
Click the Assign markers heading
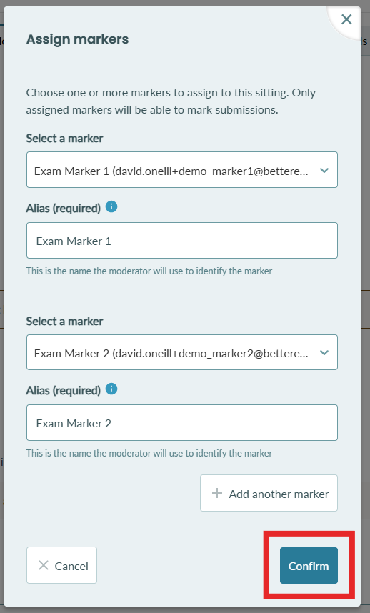(77, 39)
